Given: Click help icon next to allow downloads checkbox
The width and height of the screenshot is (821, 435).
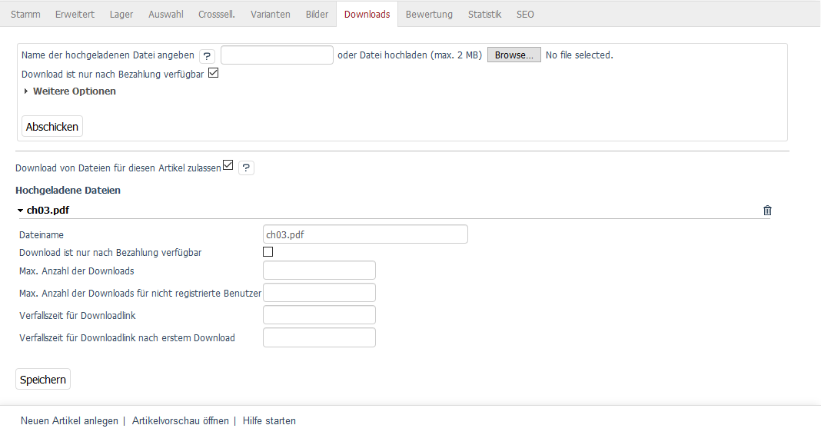Looking at the screenshot, I should pyautogui.click(x=246, y=168).
